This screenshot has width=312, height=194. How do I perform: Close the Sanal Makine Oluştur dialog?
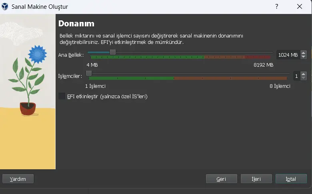pyautogui.click(x=300, y=6)
